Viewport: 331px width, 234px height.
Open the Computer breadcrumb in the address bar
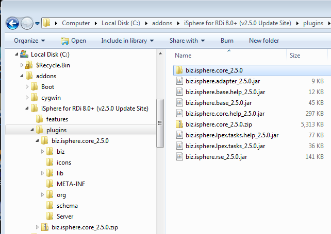coord(76,23)
